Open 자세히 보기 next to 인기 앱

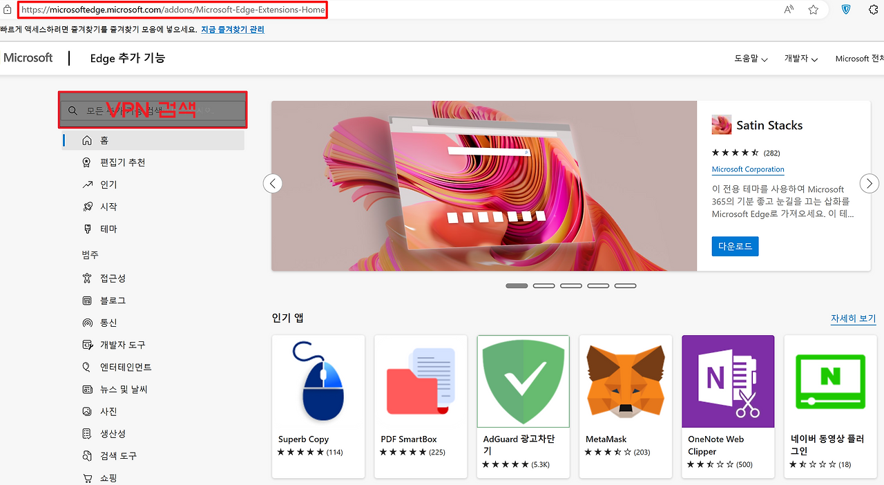click(853, 317)
